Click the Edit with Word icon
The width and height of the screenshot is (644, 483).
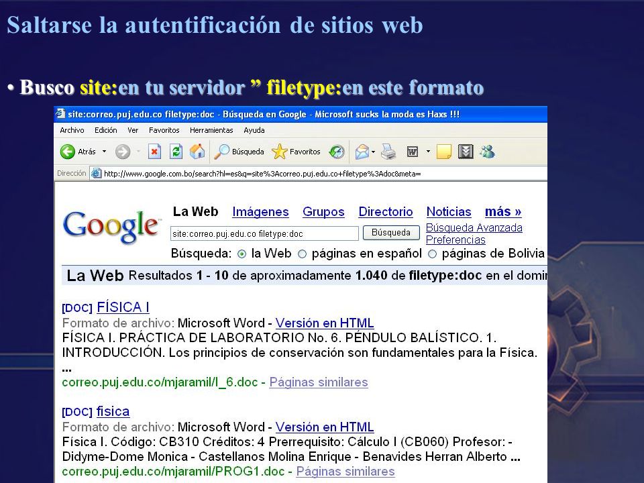413,152
